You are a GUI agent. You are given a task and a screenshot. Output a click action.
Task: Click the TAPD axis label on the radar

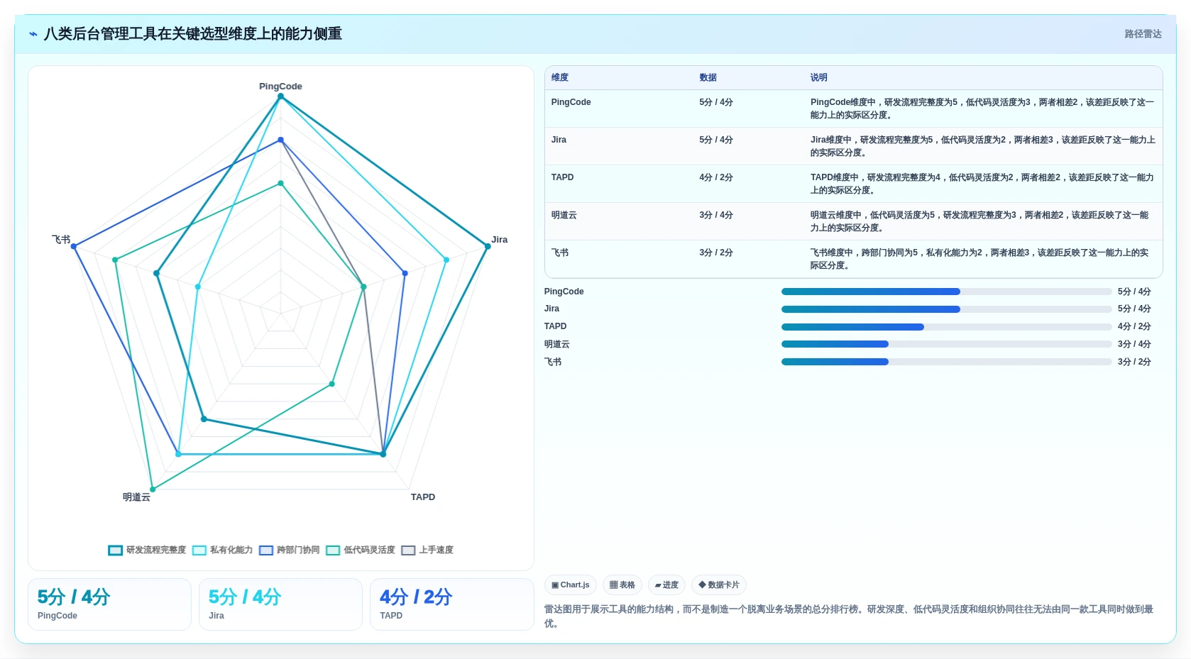coord(423,497)
